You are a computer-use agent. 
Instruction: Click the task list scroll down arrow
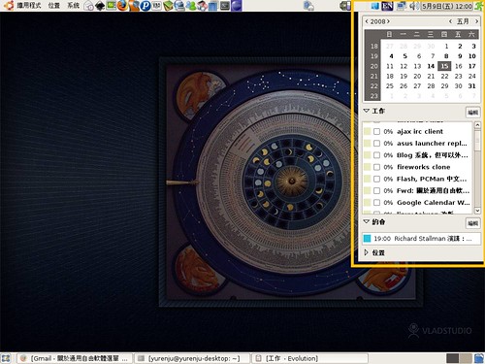pos(477,211)
